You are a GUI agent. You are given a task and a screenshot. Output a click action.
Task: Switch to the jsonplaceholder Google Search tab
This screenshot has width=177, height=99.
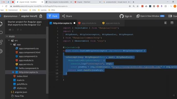tap(116, 2)
